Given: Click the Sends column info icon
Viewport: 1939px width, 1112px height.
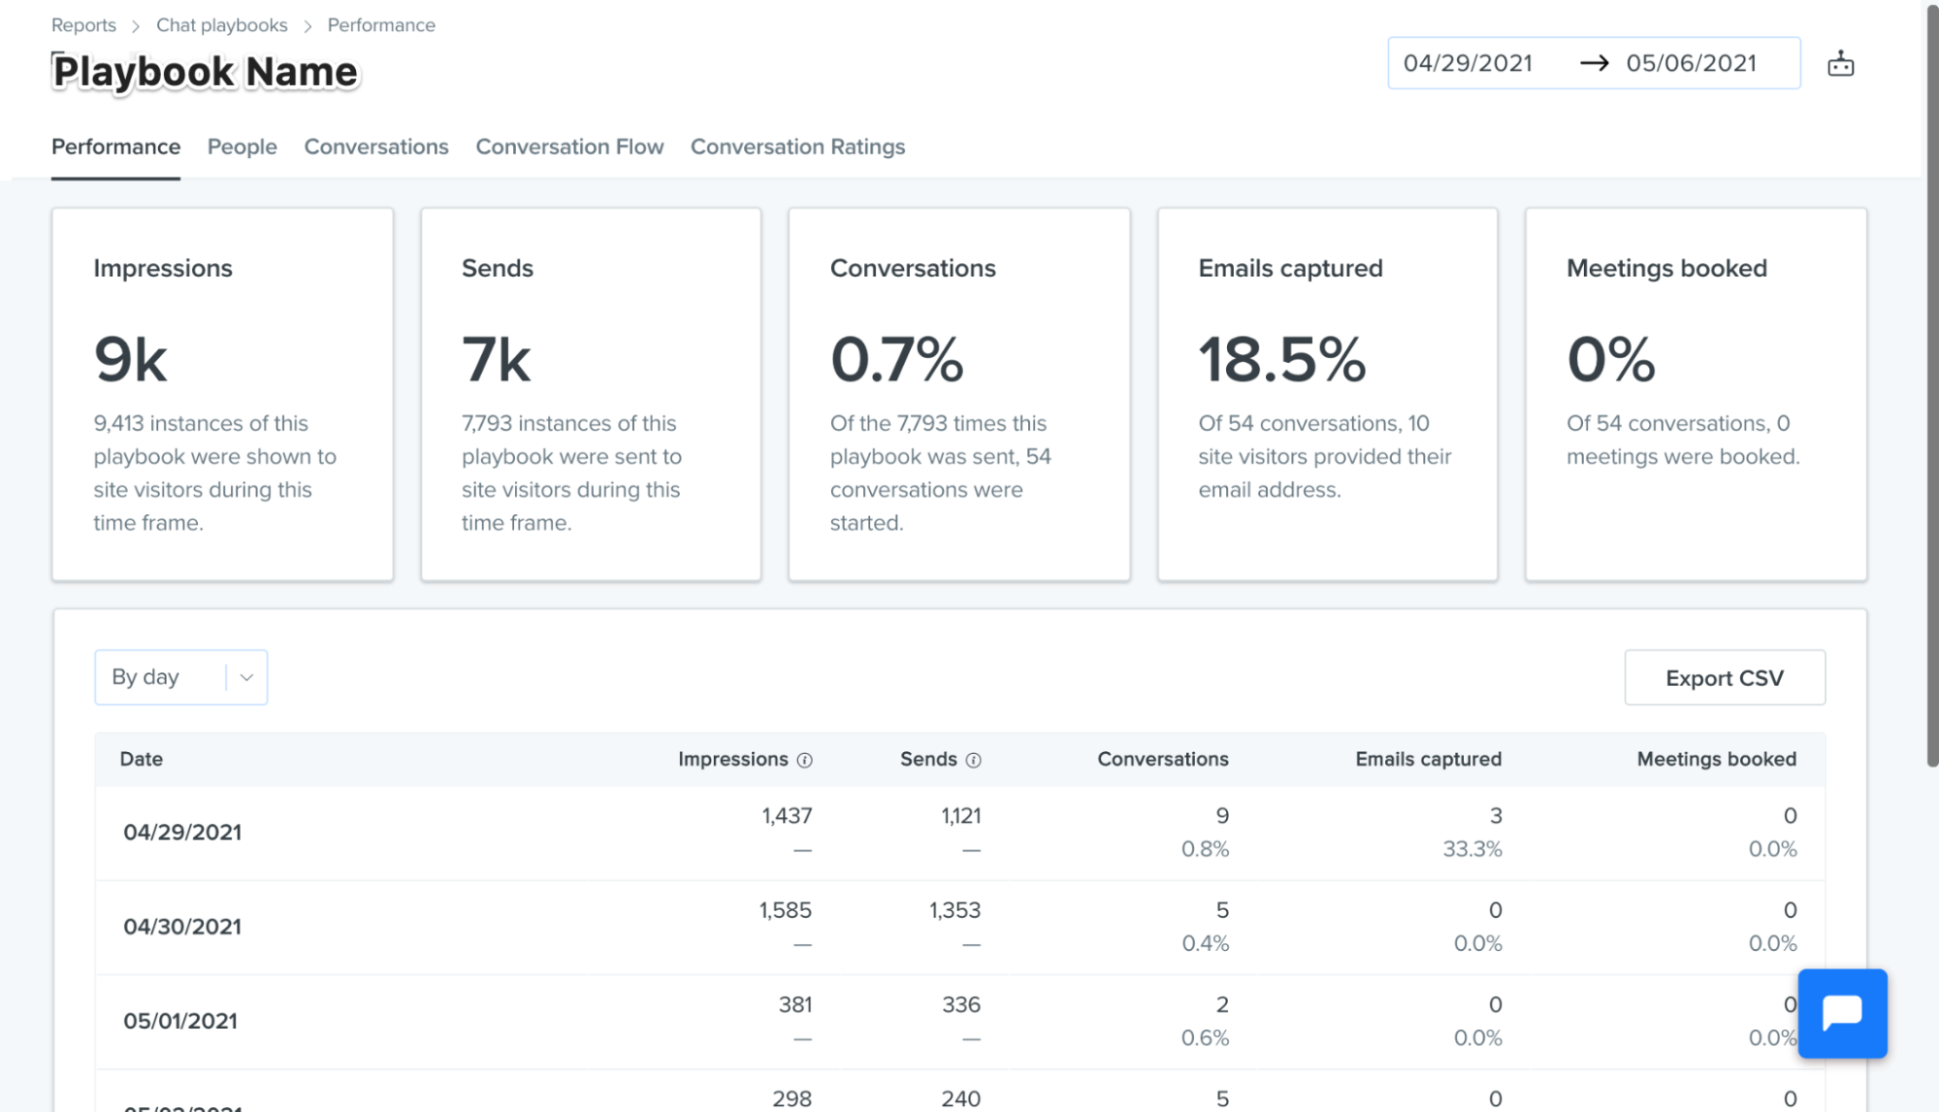Looking at the screenshot, I should click(973, 760).
